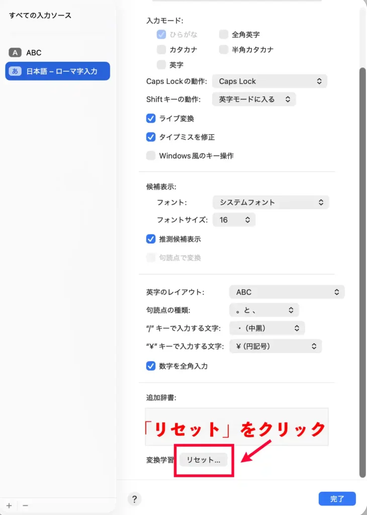Open the Caps Lockの動作 dropdown
Screen dimensions: 367x515
click(x=269, y=81)
